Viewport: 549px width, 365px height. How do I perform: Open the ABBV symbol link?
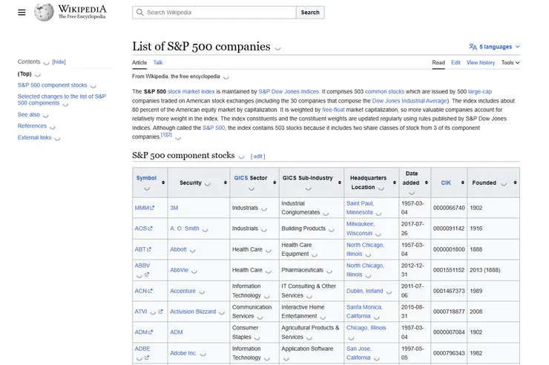point(142,266)
